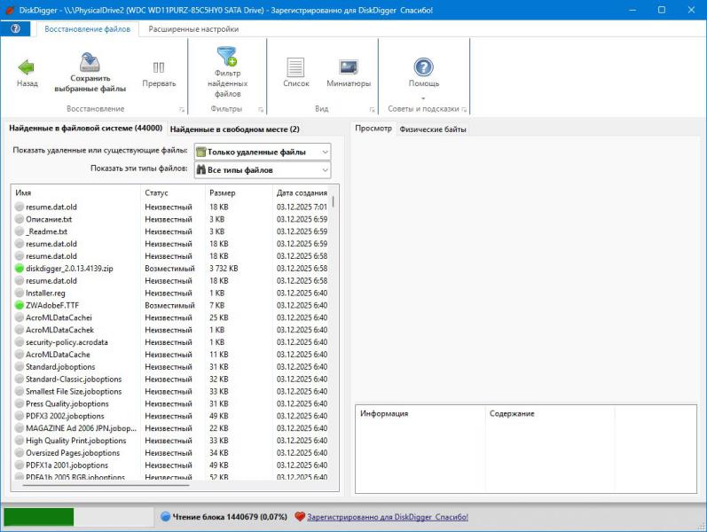Switch to Найденные в свободном месте tab
Screen dimensions: 707x532
[234, 129]
